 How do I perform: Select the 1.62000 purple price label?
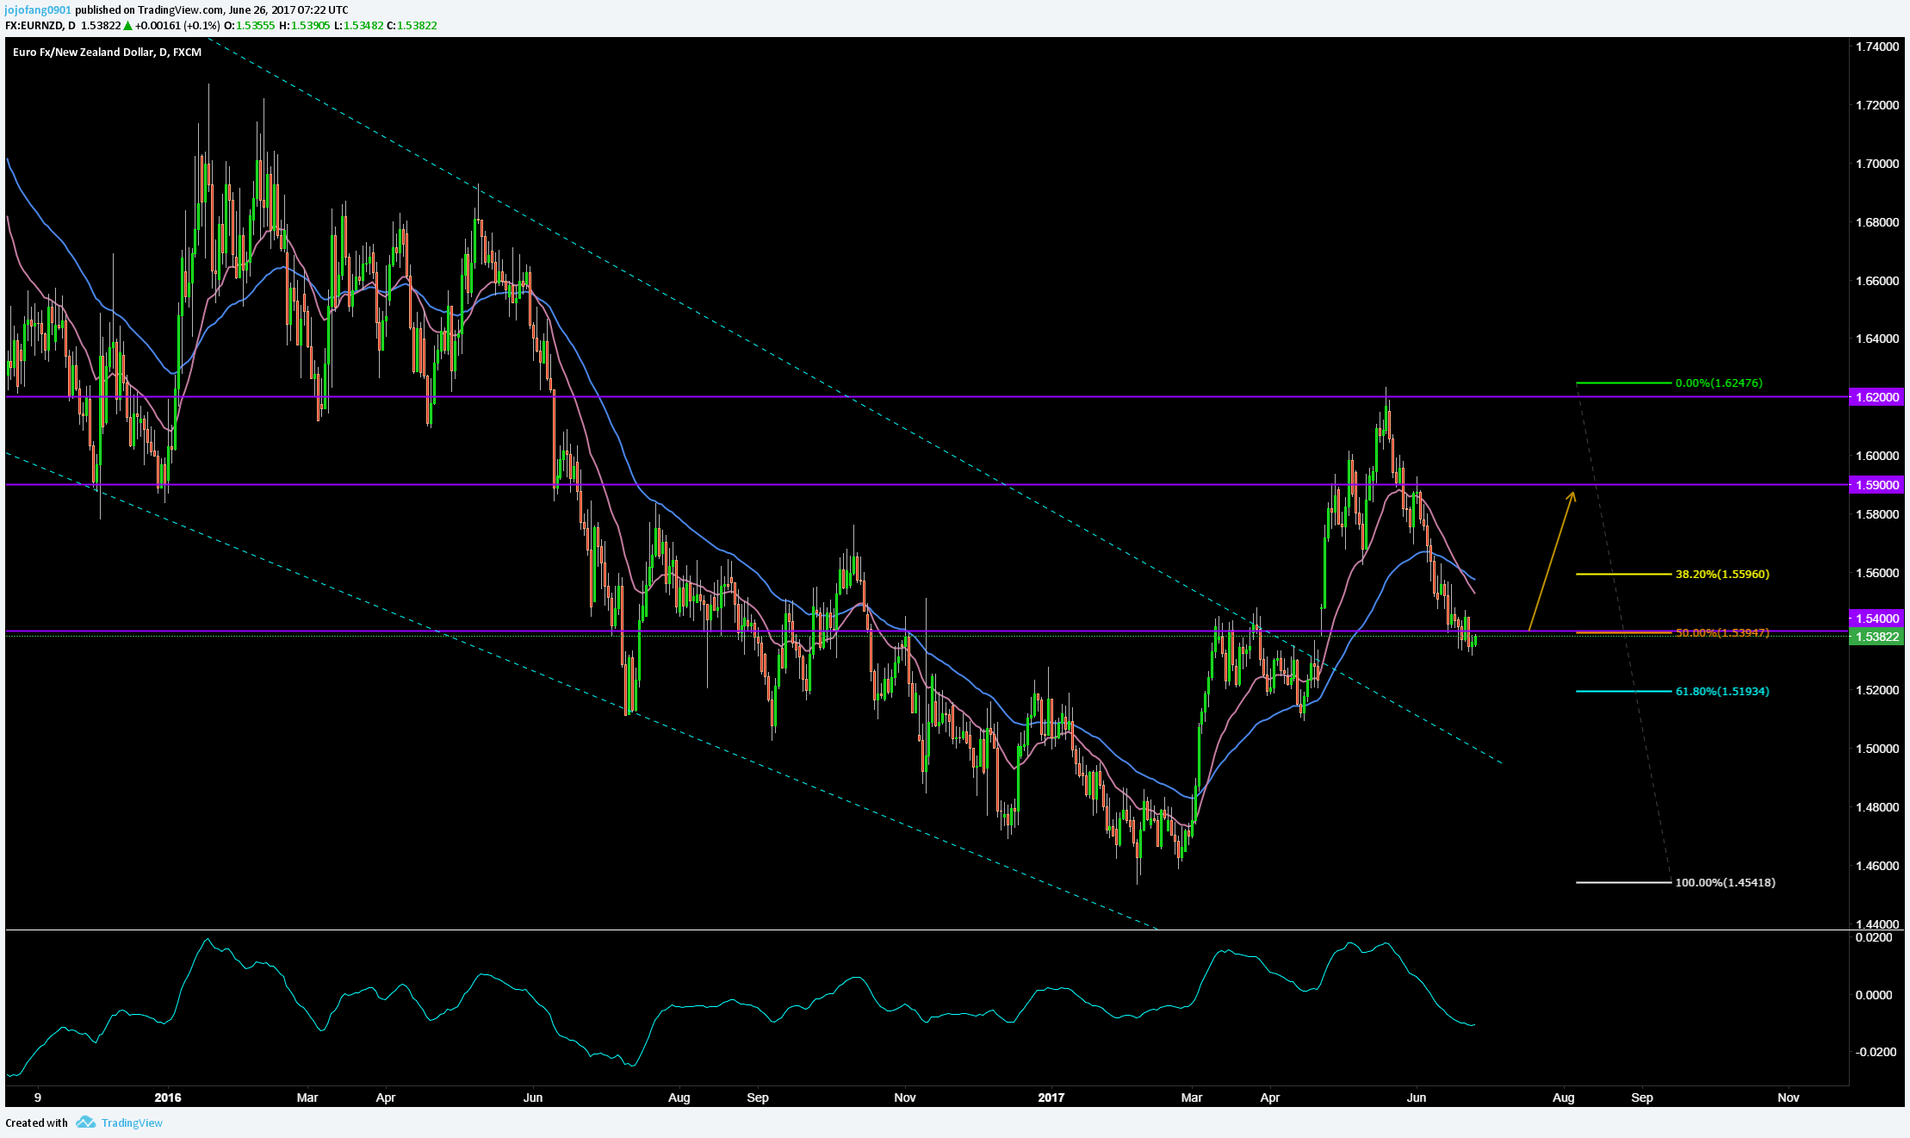1876,397
